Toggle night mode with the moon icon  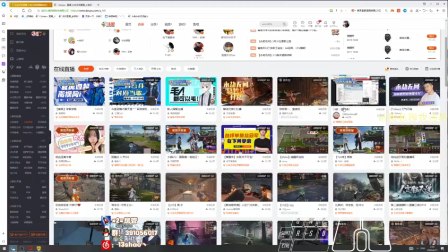(x=431, y=11)
